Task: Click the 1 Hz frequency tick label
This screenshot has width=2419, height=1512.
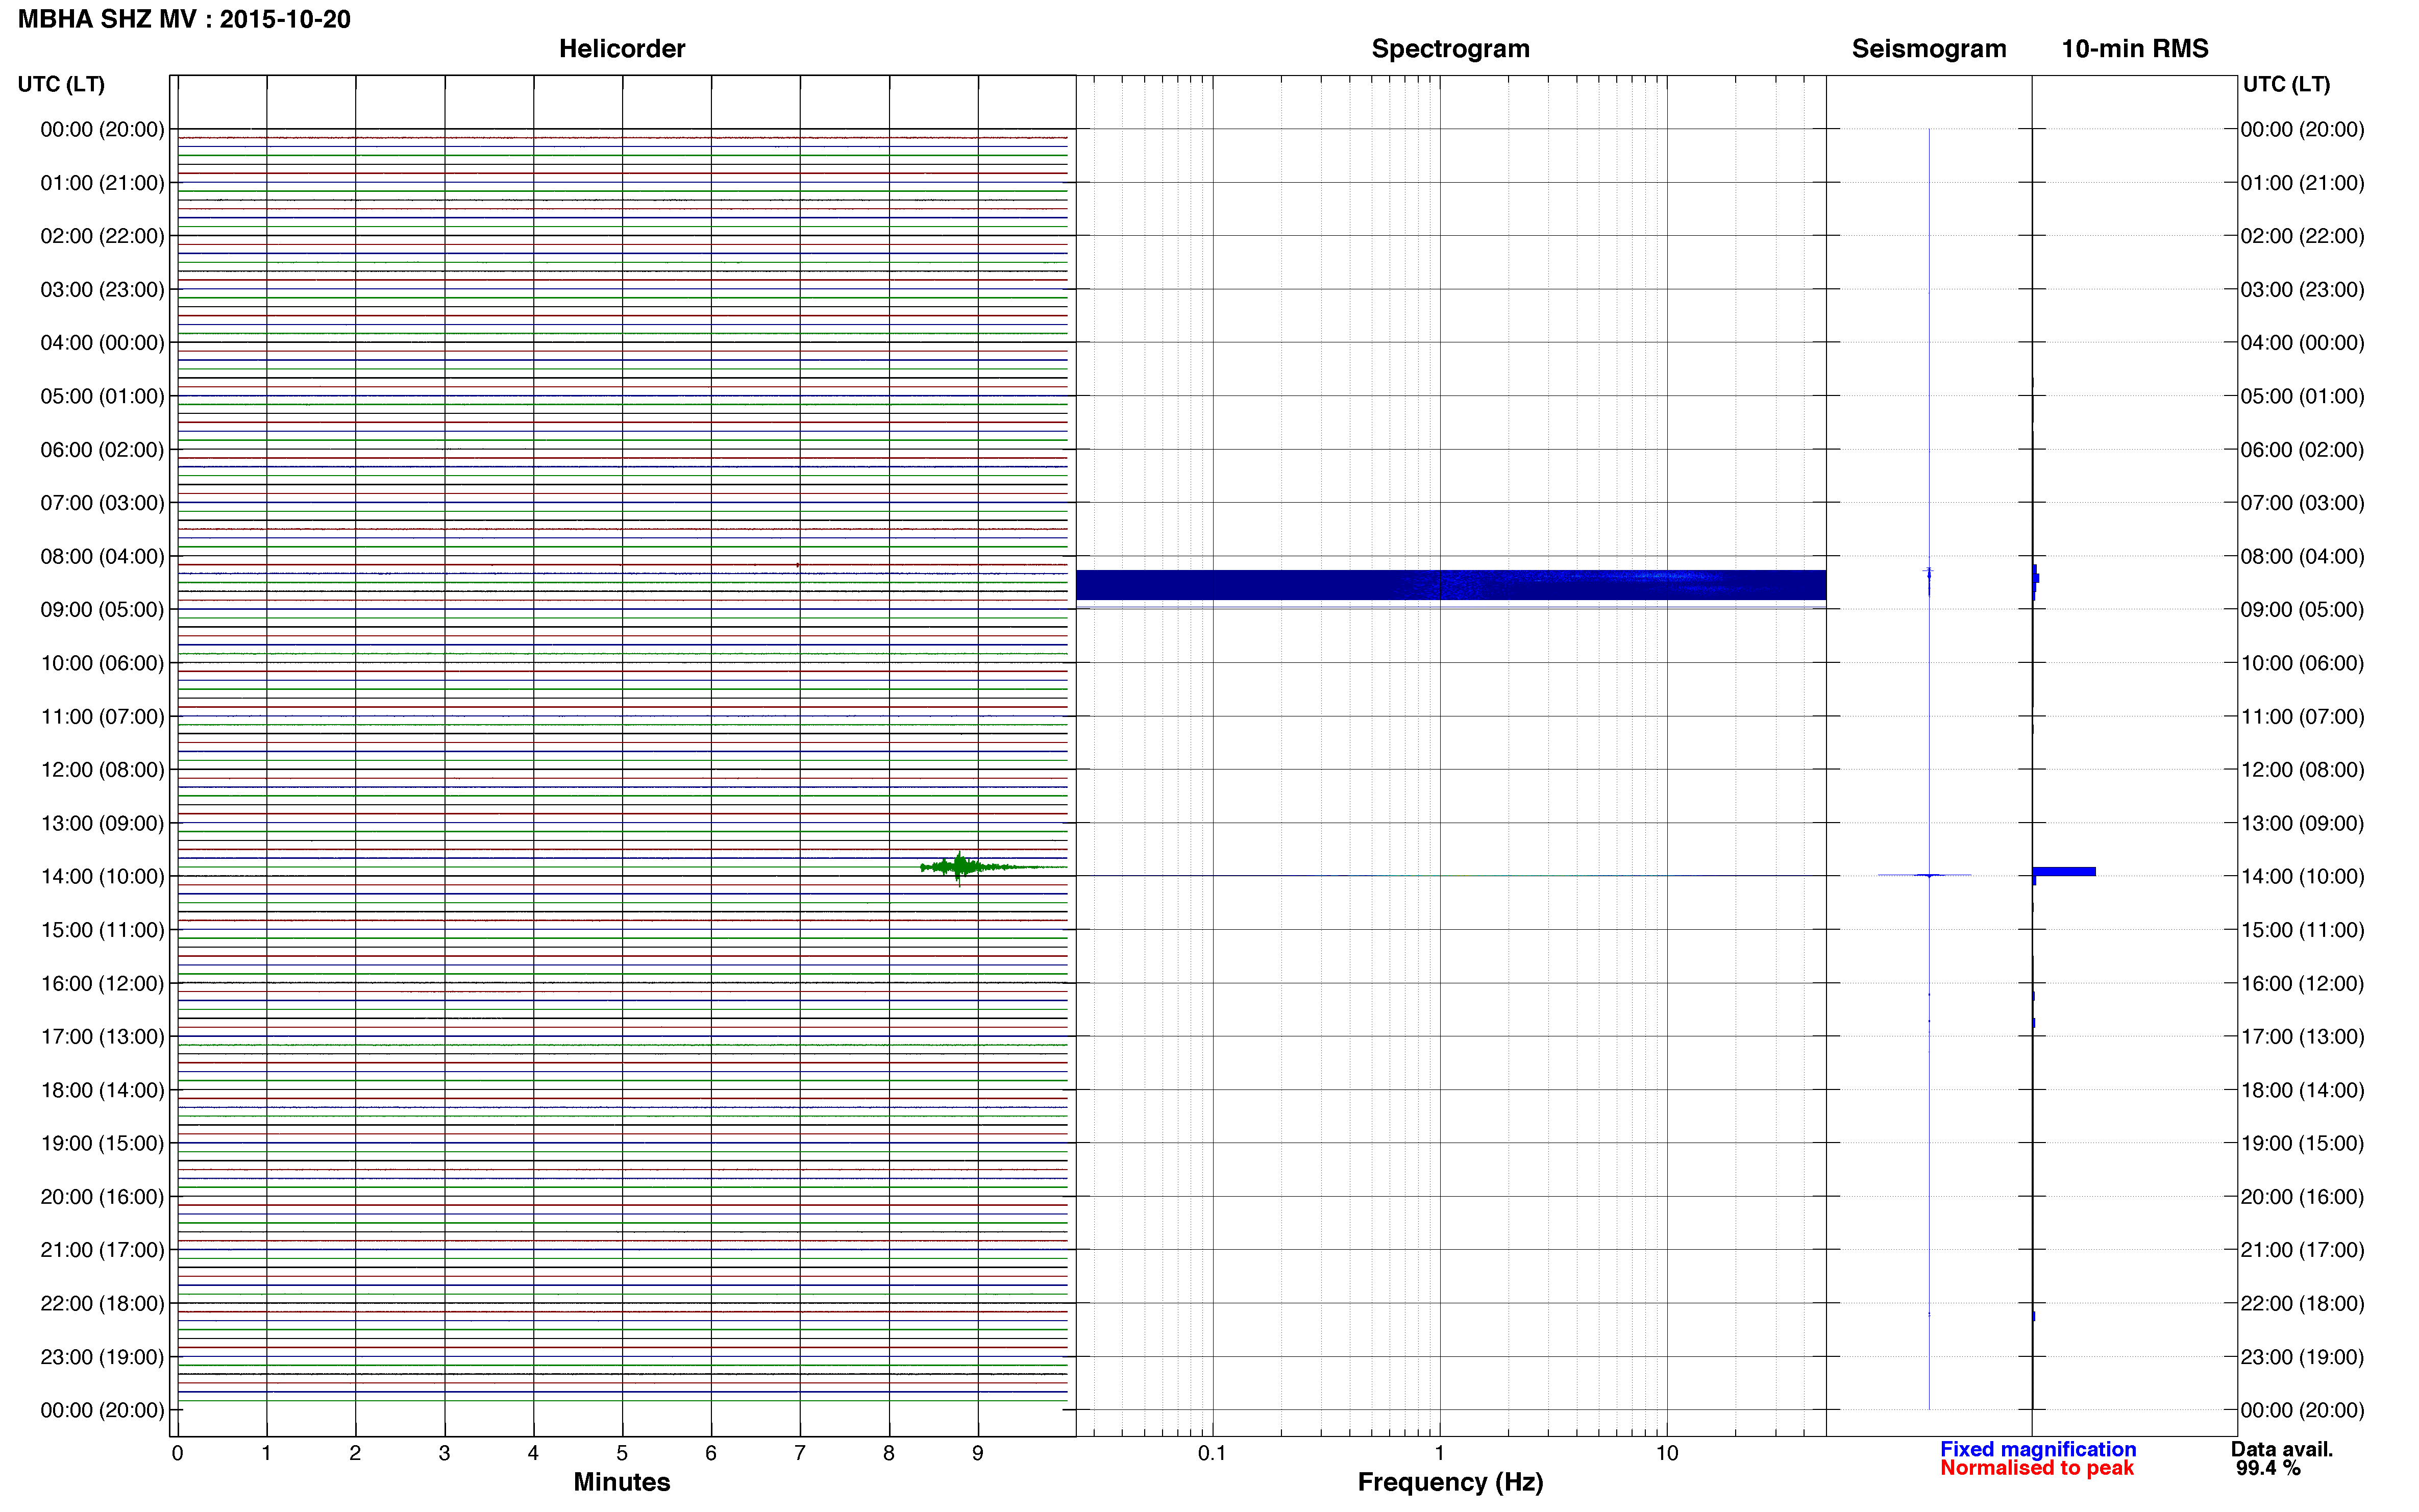Action: click(1439, 1453)
